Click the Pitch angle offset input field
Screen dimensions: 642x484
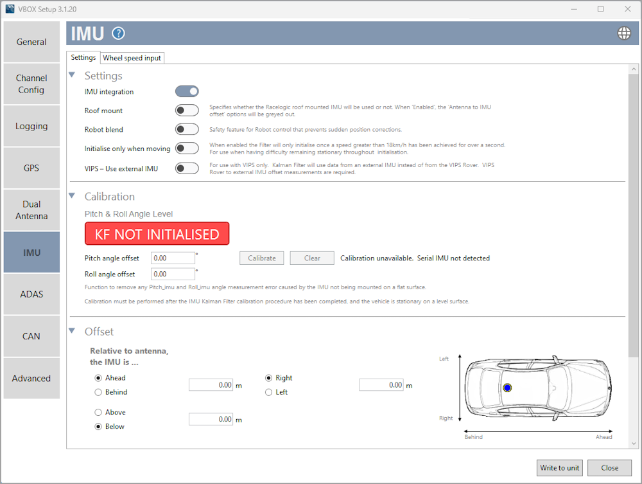click(172, 258)
